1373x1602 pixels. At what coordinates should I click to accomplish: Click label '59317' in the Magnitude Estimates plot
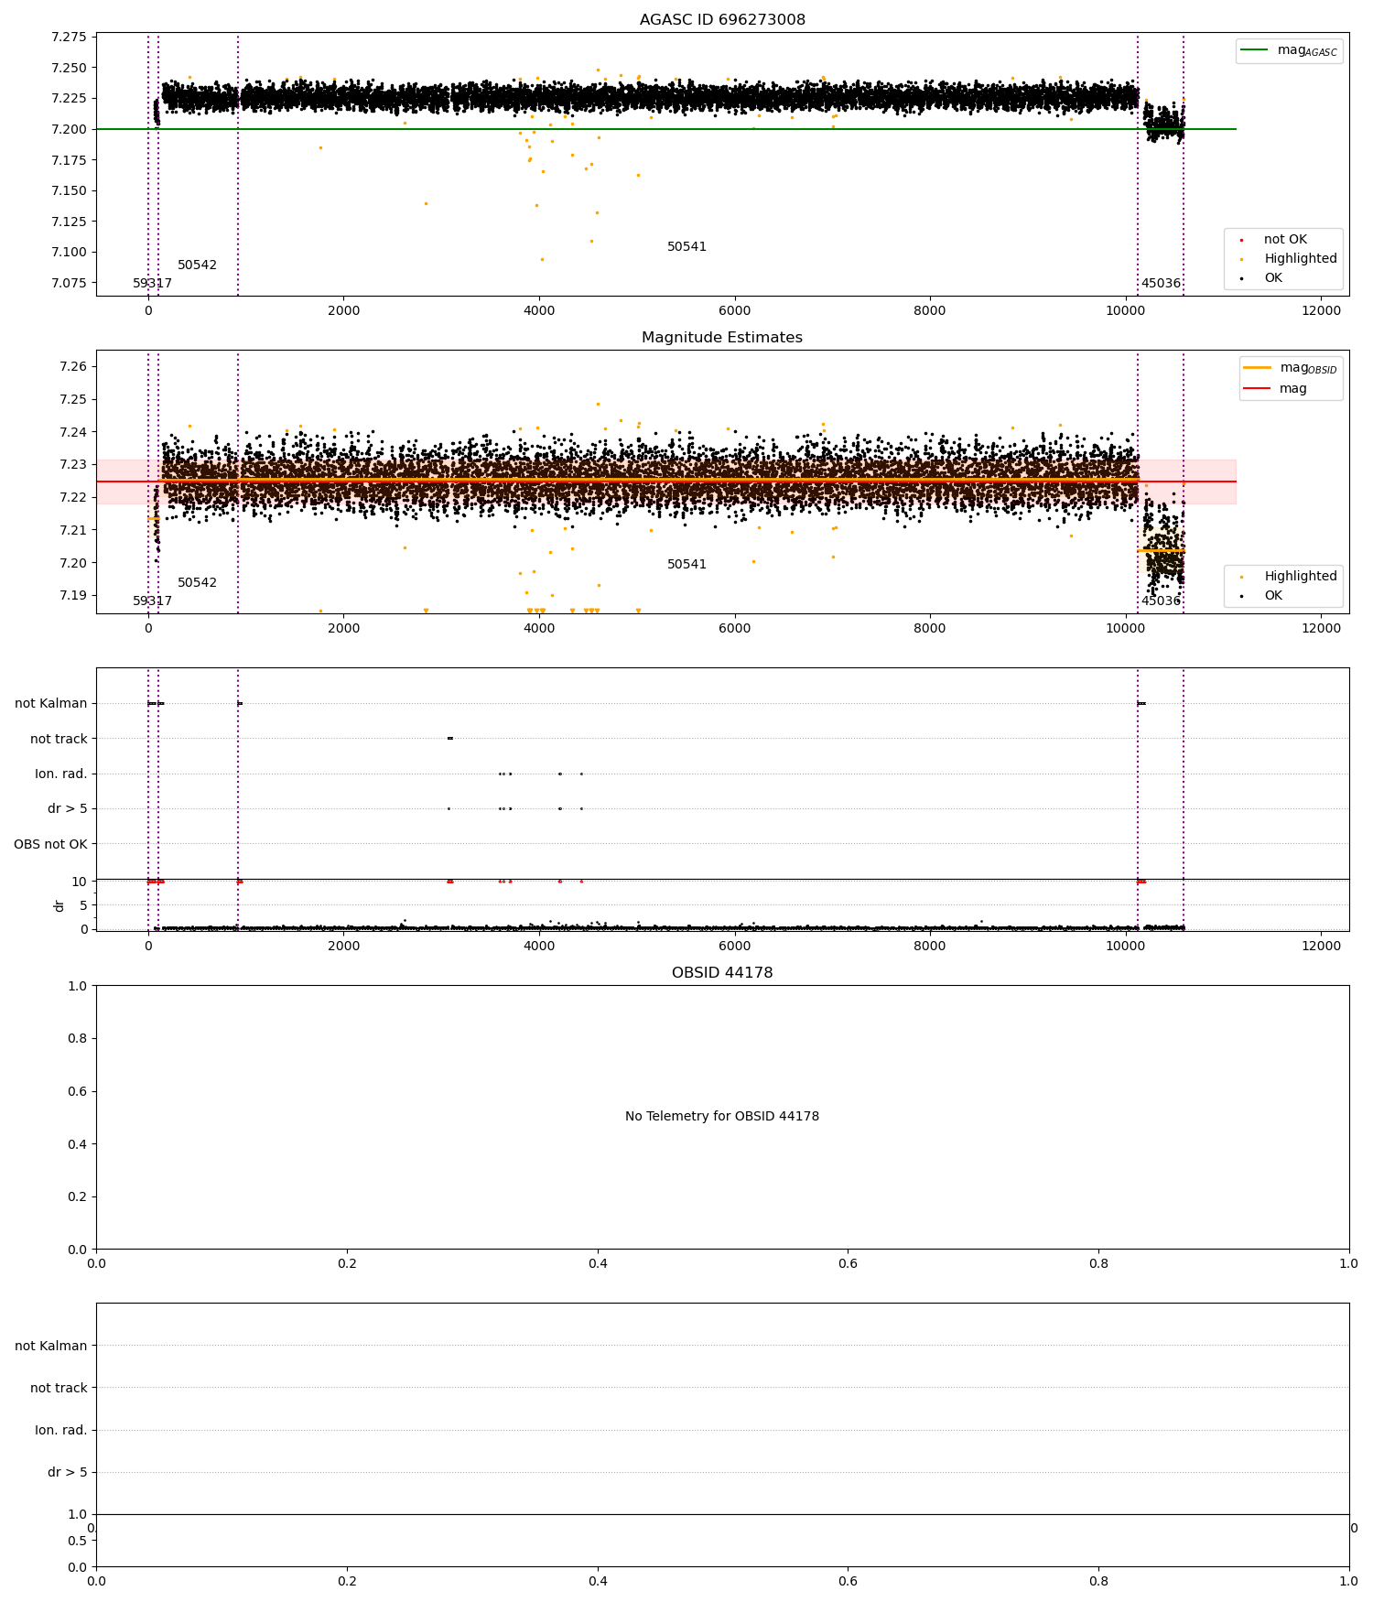pyautogui.click(x=152, y=601)
